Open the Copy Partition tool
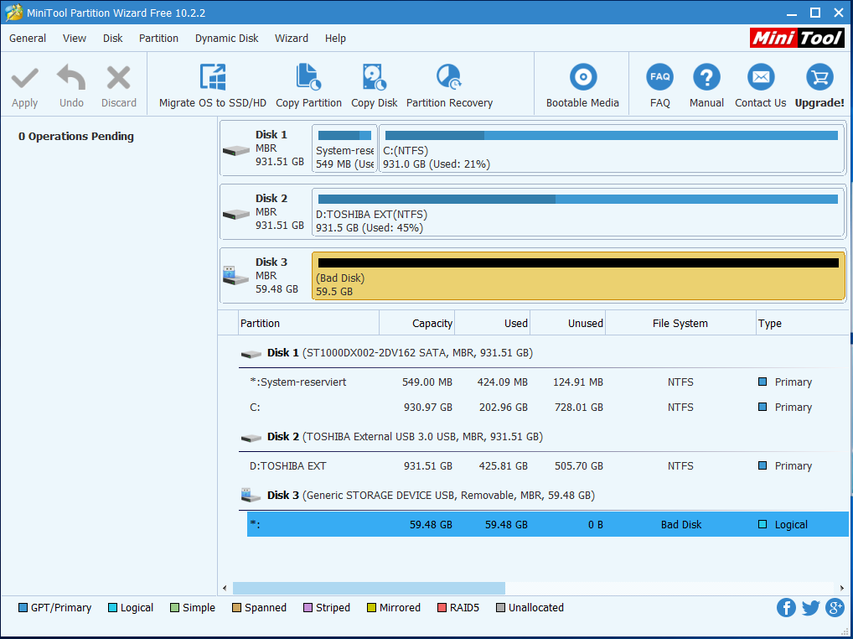Viewport: 853px width, 639px height. [308, 86]
